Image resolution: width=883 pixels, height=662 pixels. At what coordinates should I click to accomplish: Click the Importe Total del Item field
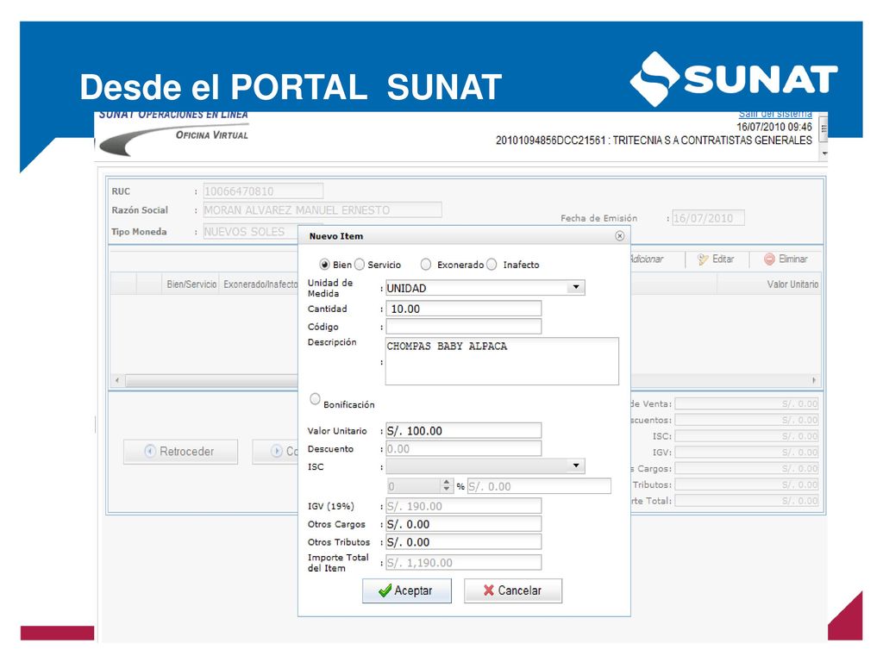click(x=463, y=562)
